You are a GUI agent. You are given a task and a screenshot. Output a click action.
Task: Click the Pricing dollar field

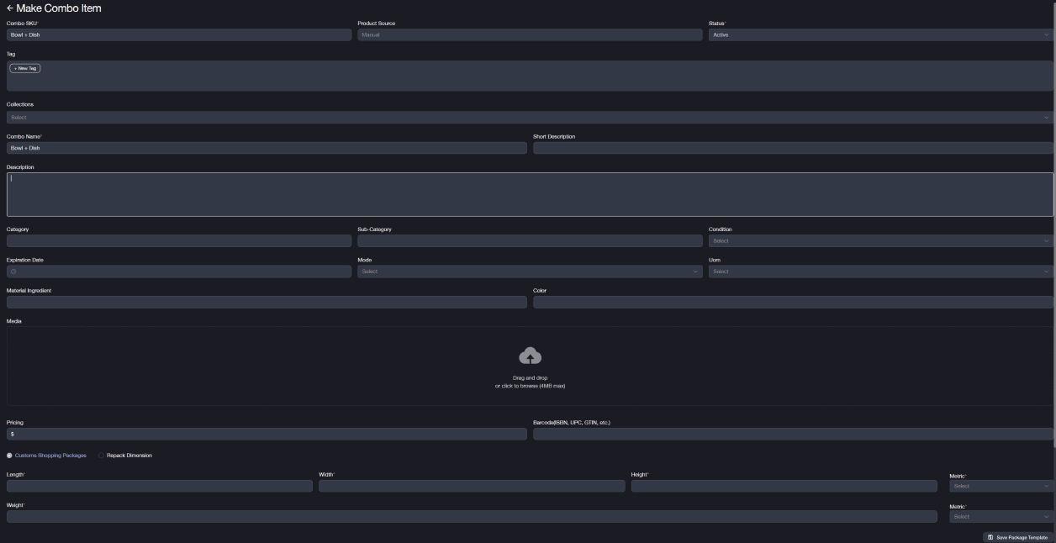pos(267,434)
